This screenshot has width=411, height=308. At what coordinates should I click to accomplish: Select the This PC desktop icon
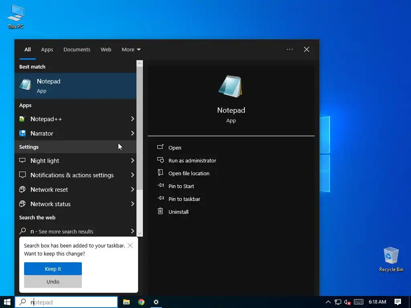[16, 16]
